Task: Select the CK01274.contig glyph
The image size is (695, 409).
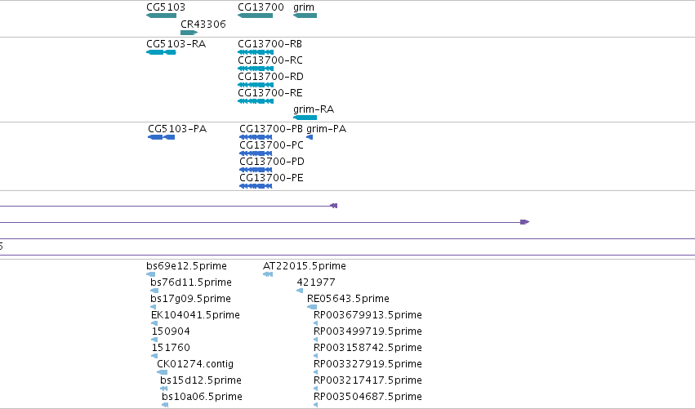Action: point(163,372)
